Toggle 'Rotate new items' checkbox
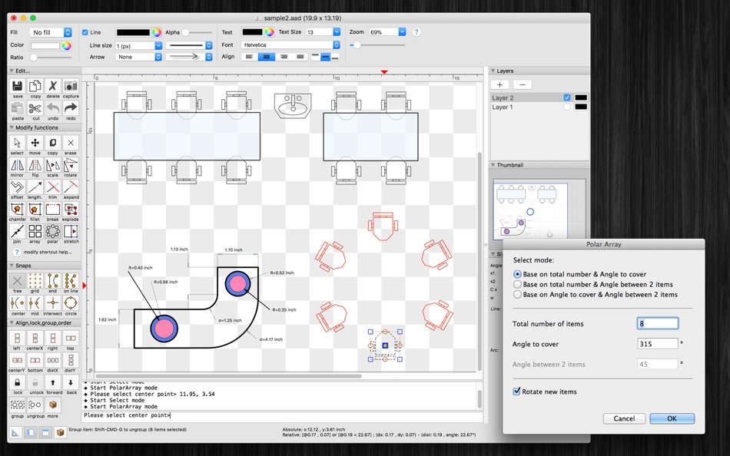Screen dimensions: 730x456 pyautogui.click(x=516, y=392)
